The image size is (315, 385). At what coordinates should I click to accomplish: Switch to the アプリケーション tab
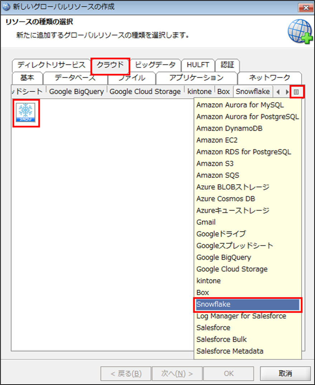tap(196, 78)
